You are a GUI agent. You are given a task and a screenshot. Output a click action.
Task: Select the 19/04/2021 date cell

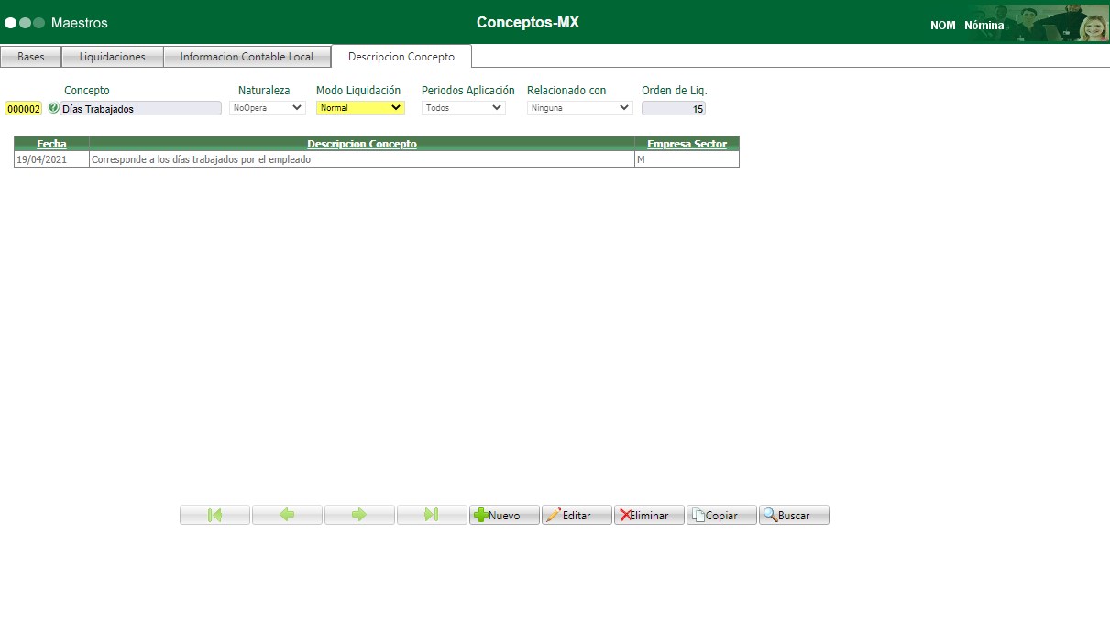tap(51, 159)
